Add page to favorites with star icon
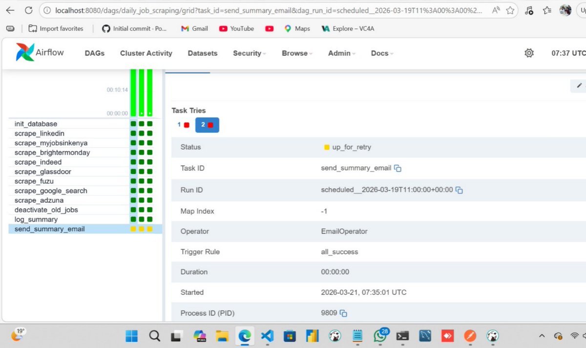Viewport: 586px width, 348px height. (510, 10)
